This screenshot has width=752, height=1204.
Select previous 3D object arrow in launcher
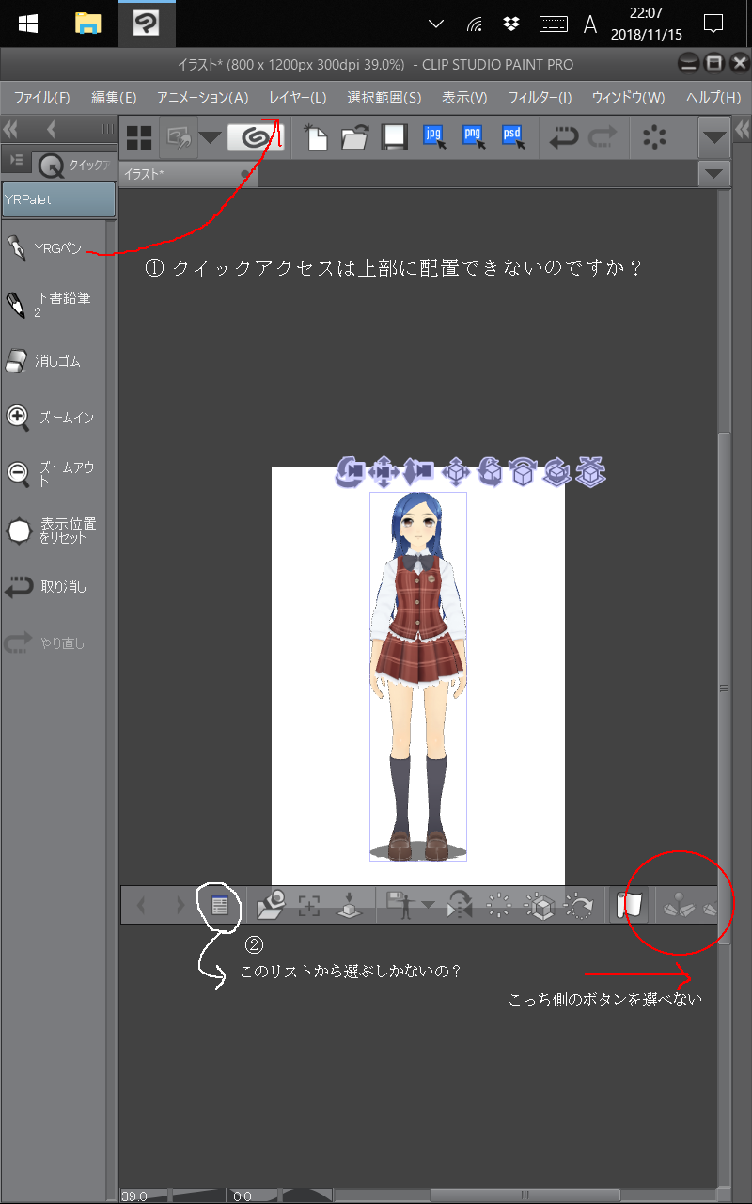[143, 906]
